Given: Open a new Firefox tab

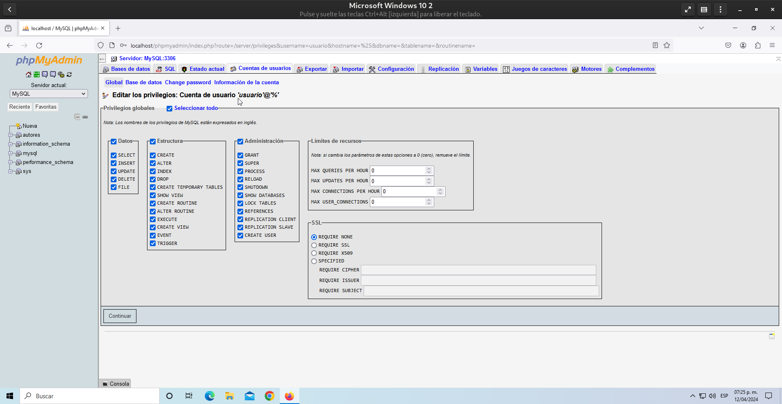Looking at the screenshot, I should 118,28.
